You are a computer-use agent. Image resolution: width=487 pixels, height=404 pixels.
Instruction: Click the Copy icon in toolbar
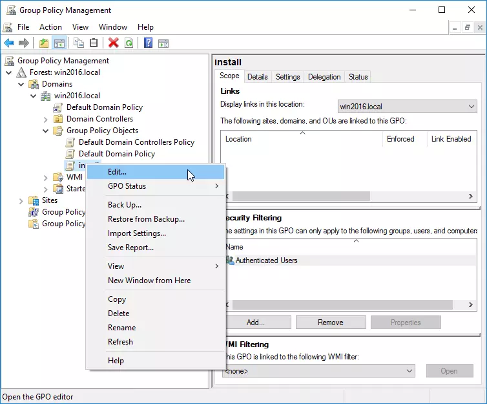click(79, 43)
